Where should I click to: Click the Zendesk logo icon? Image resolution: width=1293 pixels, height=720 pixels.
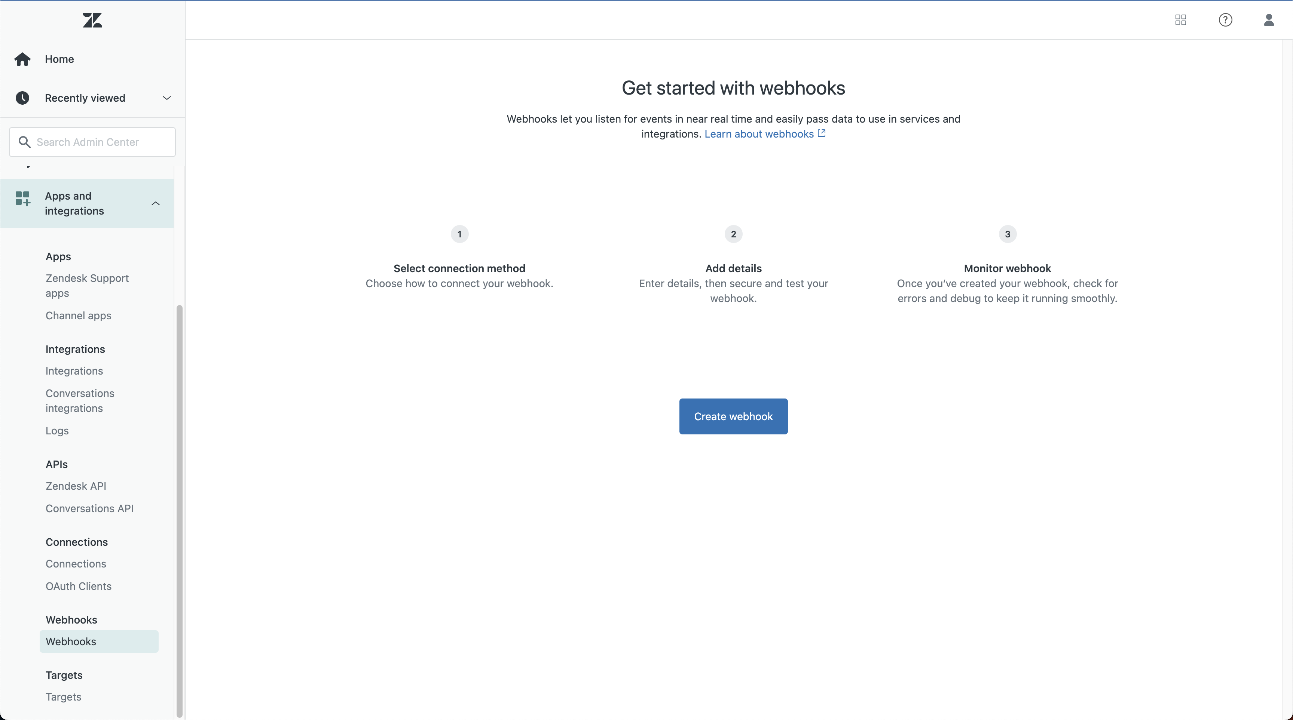[92, 20]
